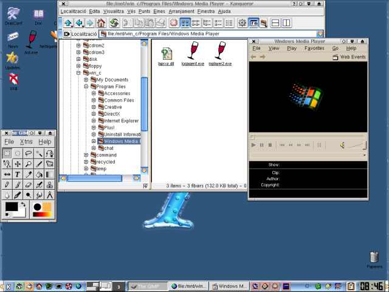Pause playback in Windows Media Player
The width and height of the screenshot is (389, 292).
[261, 145]
